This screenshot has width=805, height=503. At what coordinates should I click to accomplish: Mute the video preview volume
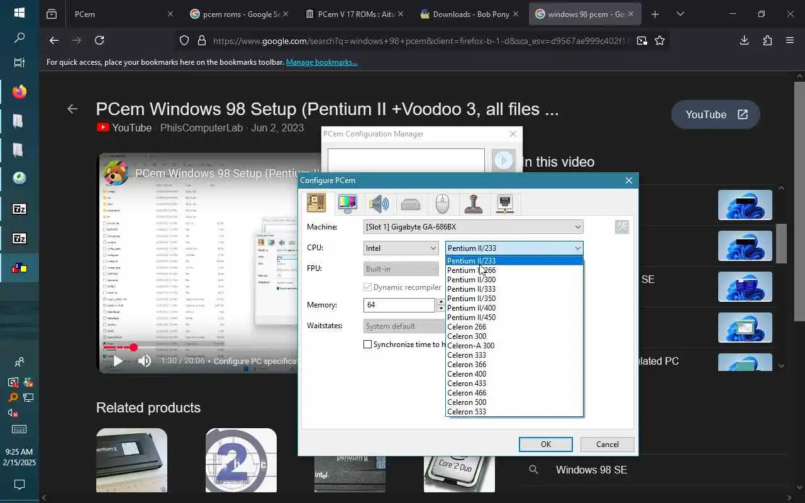pyautogui.click(x=145, y=361)
